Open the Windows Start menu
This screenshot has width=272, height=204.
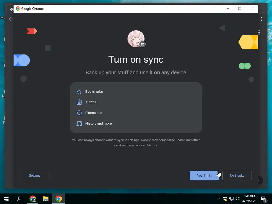(6, 199)
